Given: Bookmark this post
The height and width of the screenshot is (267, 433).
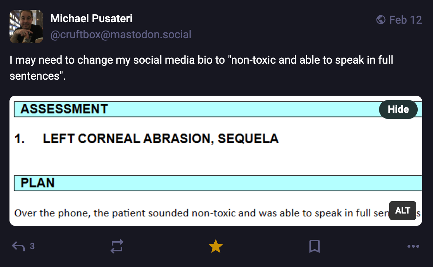Looking at the screenshot, I should tap(314, 247).
